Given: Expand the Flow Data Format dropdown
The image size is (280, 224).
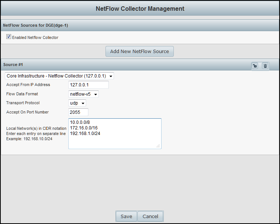Looking at the screenshot, I should (84, 94).
